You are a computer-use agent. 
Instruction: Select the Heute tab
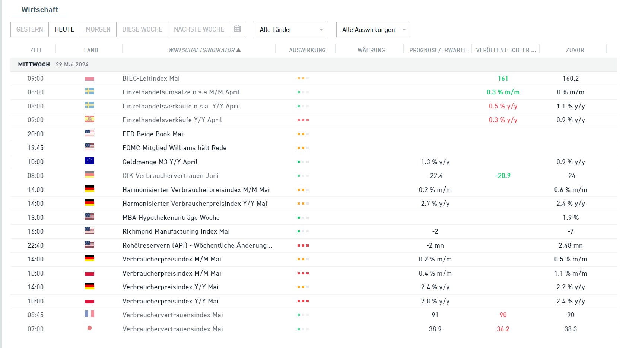click(64, 29)
